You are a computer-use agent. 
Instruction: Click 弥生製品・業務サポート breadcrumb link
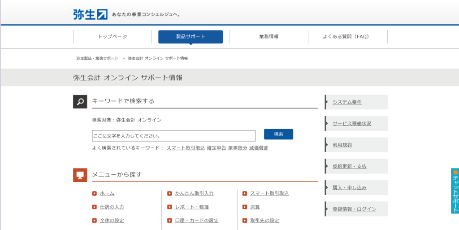97,59
